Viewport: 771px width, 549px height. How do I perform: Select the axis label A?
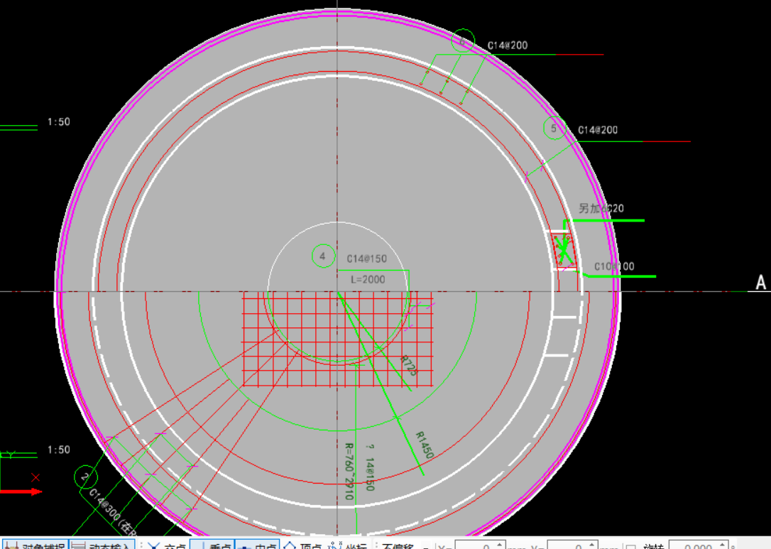(x=760, y=283)
